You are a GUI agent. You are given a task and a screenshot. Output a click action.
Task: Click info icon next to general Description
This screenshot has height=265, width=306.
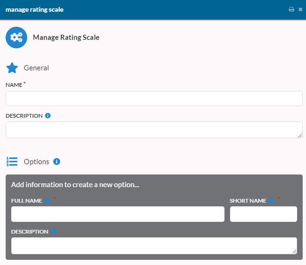48,115
